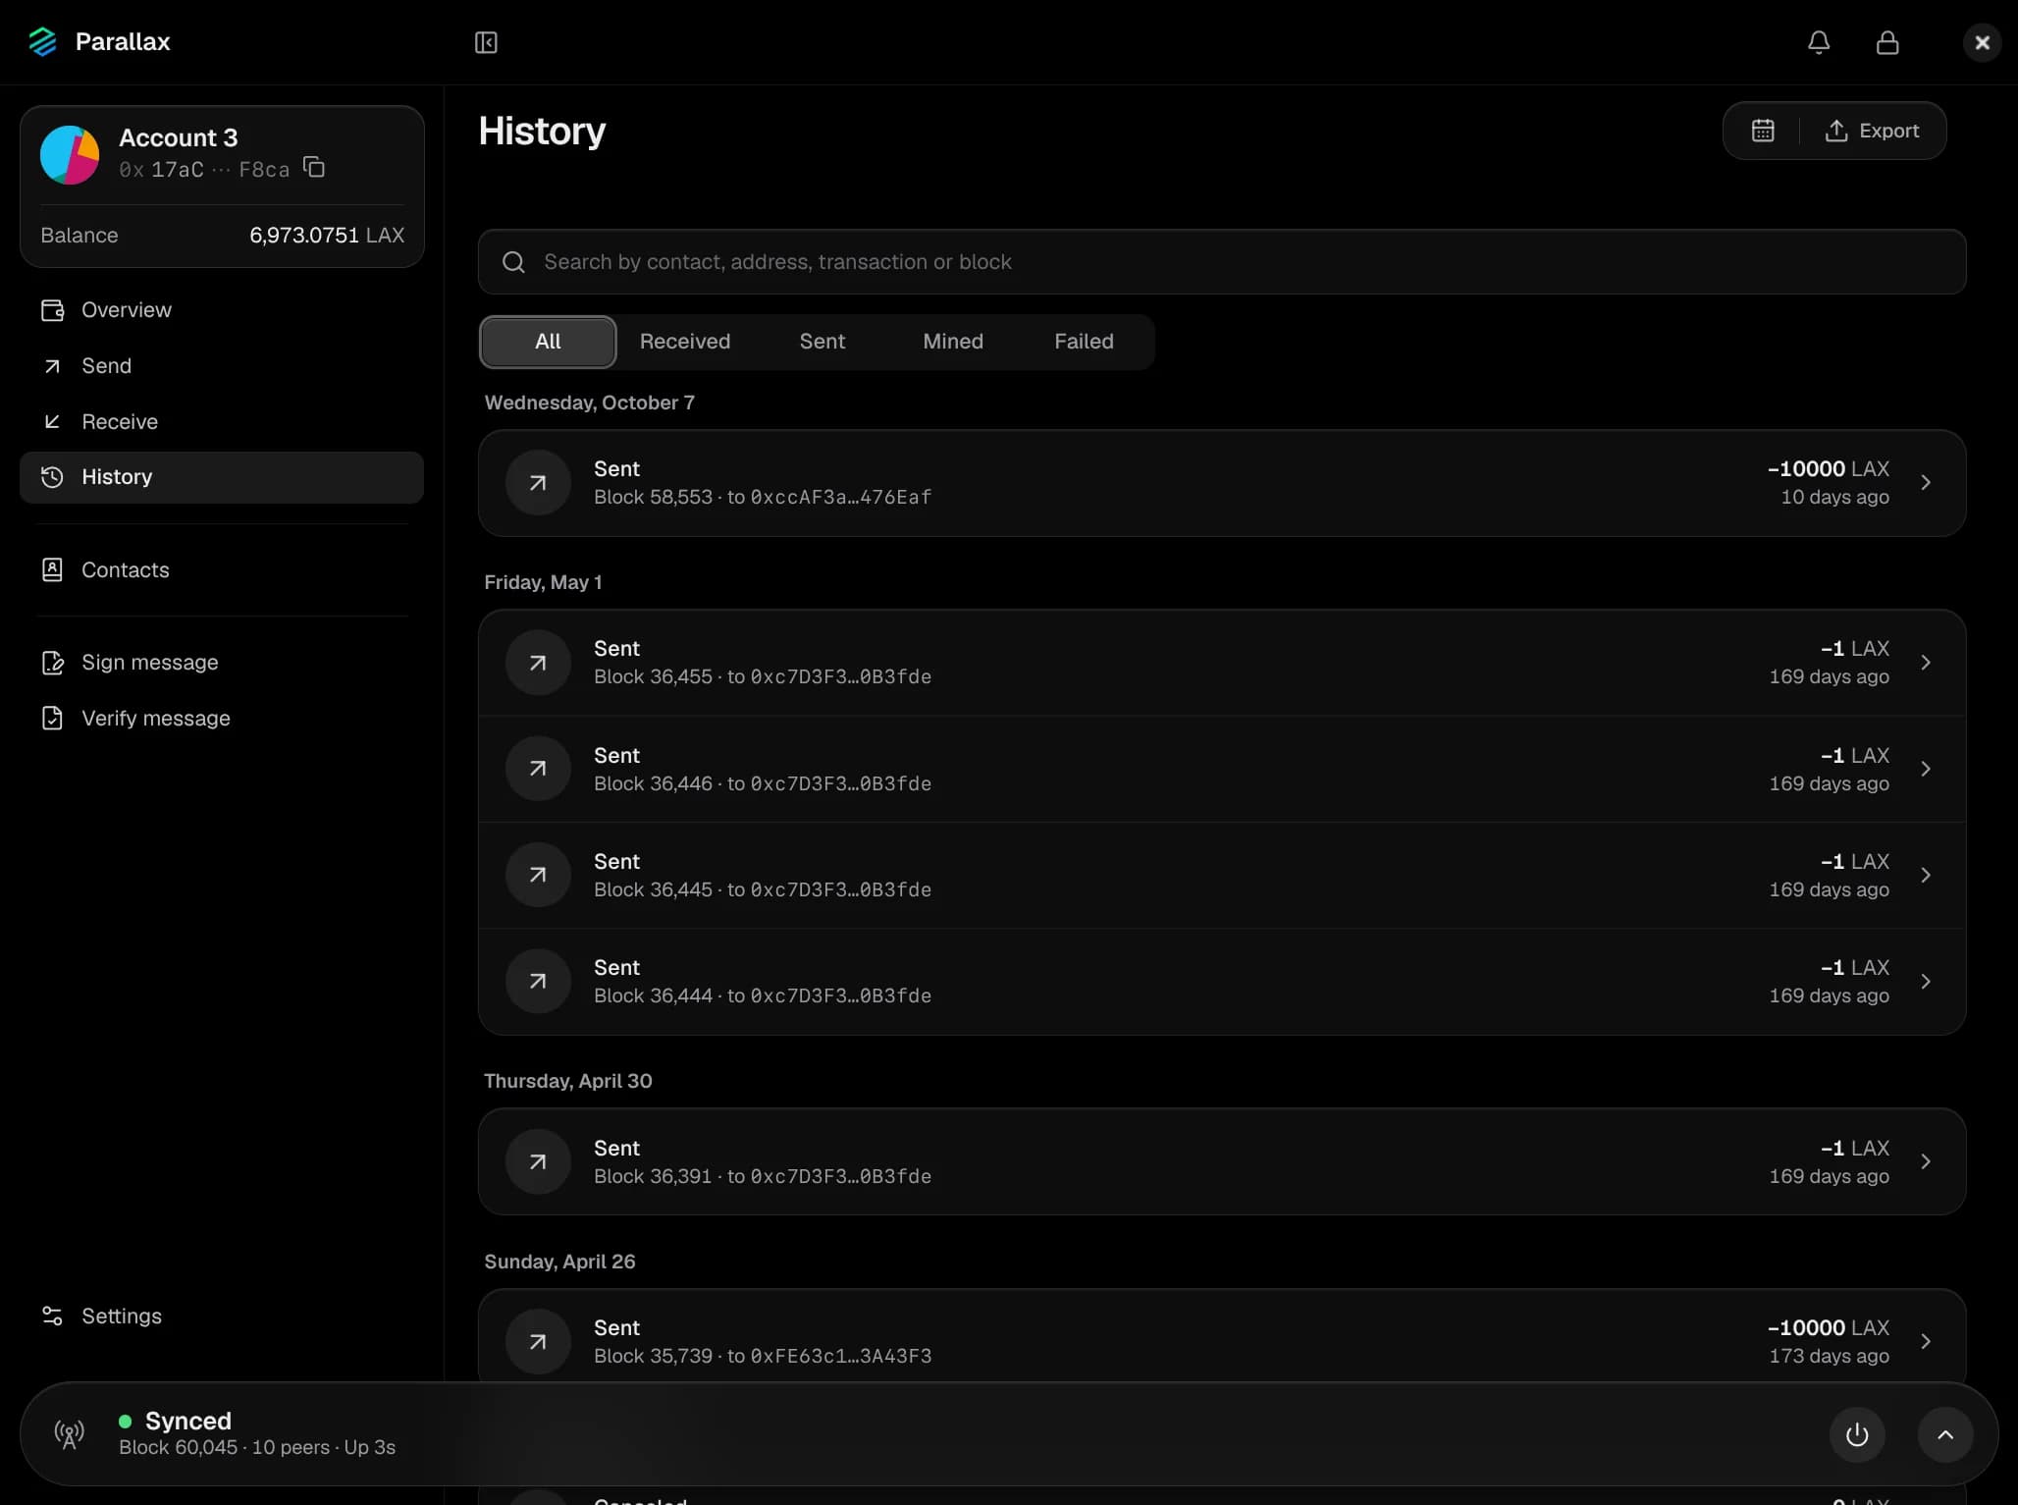Close the window with X button
The image size is (2018, 1505).
pyautogui.click(x=1982, y=42)
